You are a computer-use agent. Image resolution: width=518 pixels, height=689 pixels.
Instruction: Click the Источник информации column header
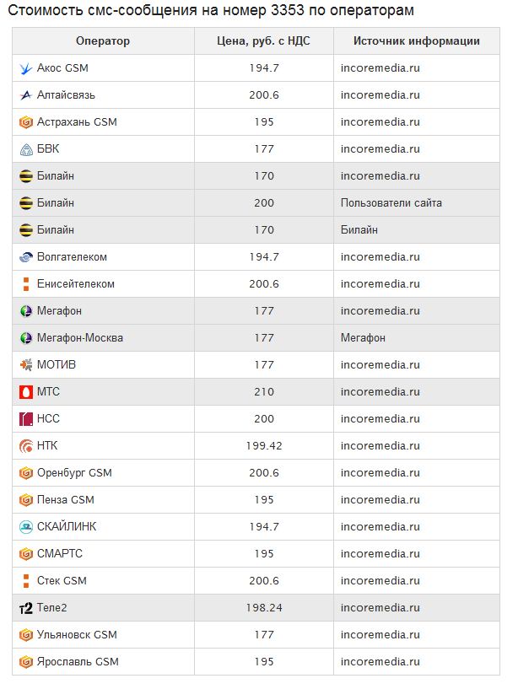point(417,41)
